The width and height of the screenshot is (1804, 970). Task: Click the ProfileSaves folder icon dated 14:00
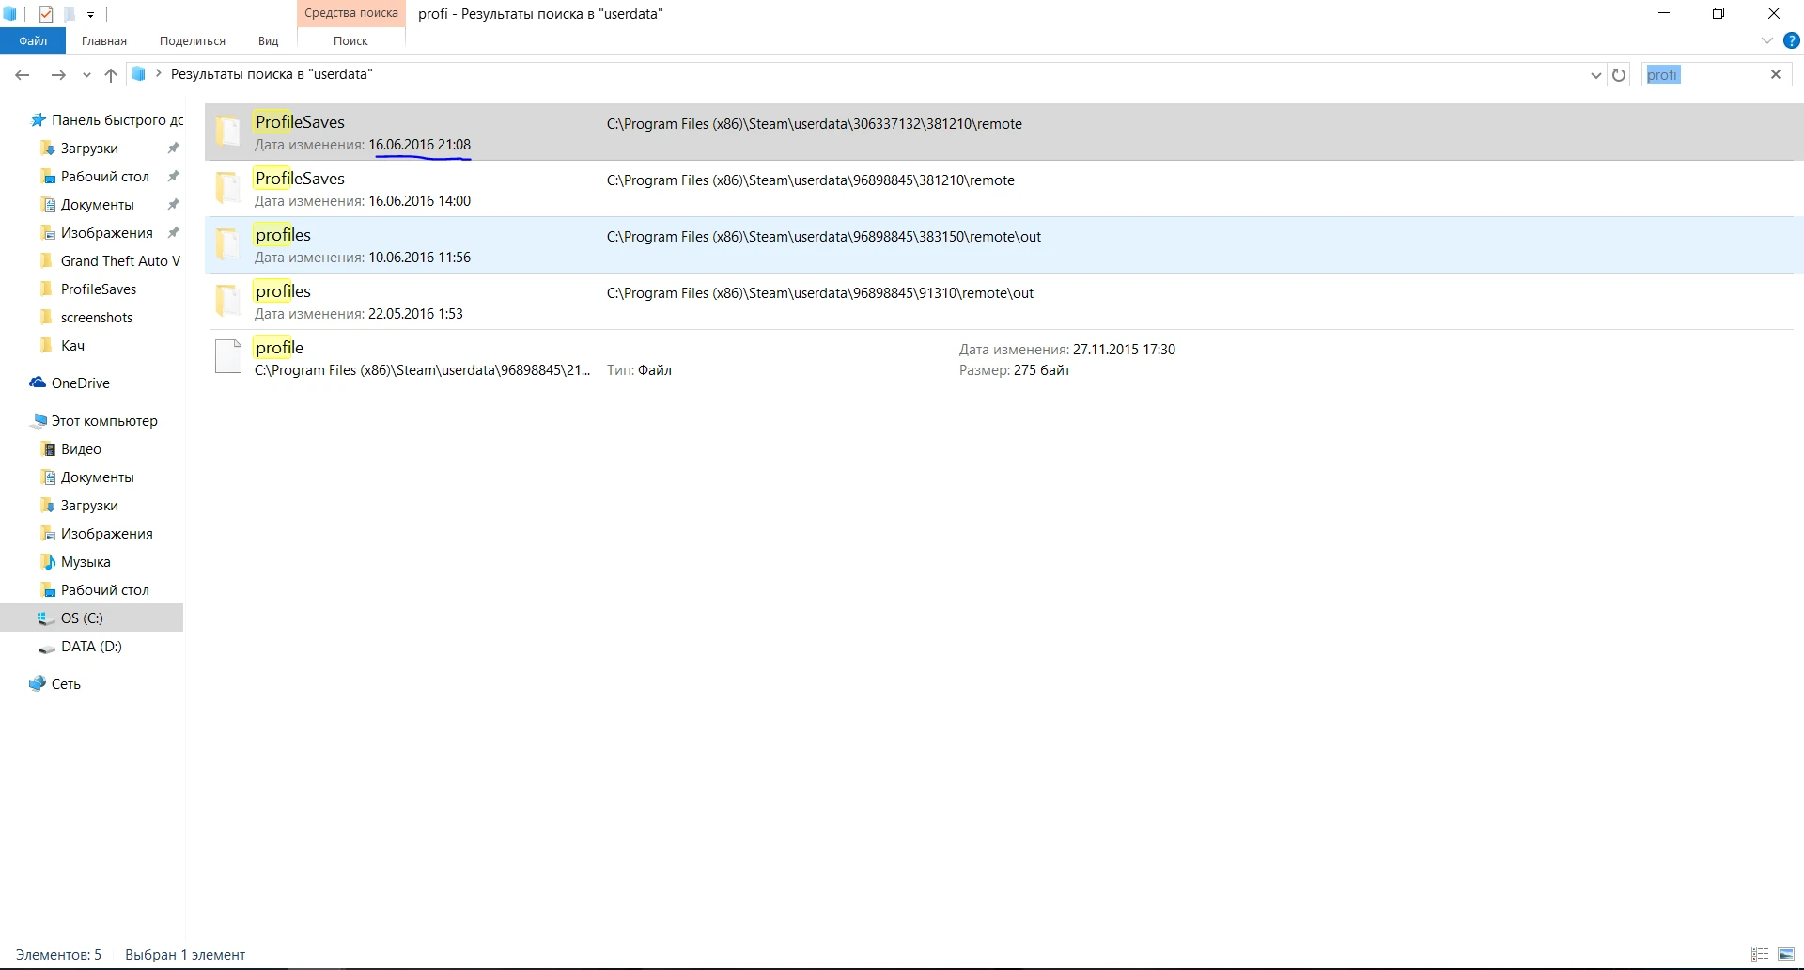tap(228, 188)
